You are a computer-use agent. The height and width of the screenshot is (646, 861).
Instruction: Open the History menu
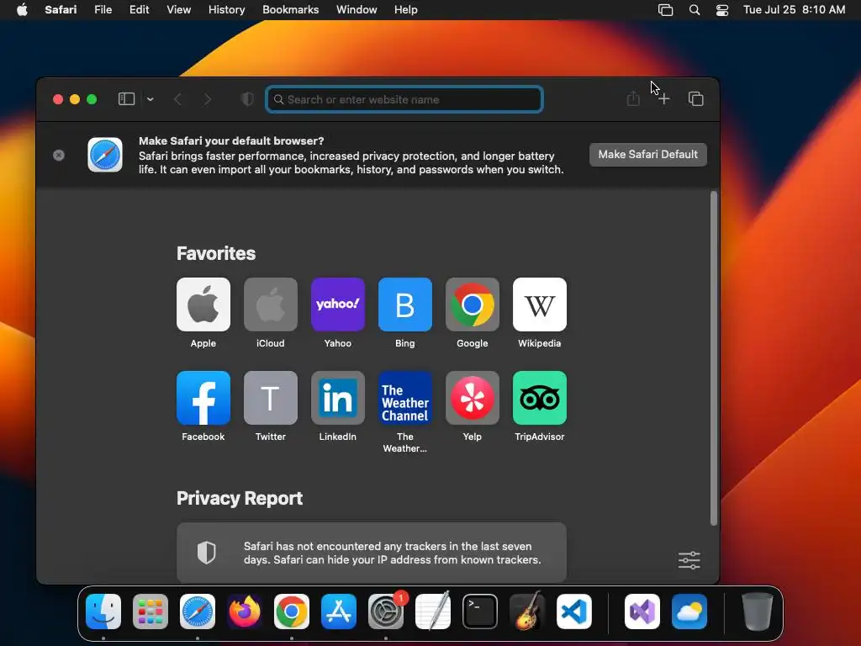pos(226,10)
